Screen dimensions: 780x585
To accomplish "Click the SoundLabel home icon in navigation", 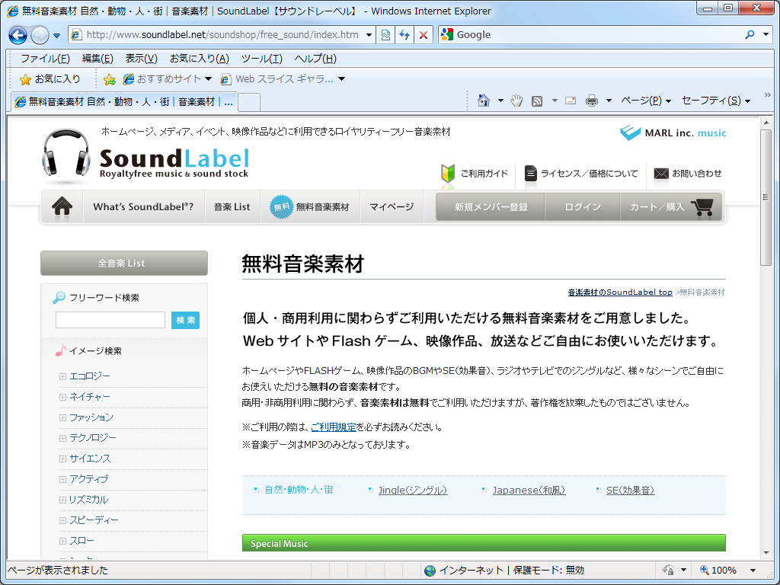I will pyautogui.click(x=61, y=206).
